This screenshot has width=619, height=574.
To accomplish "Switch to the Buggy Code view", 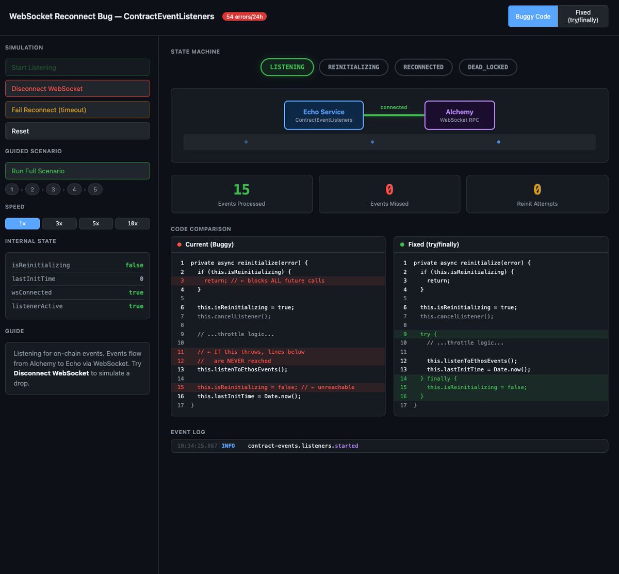I will coord(533,16).
